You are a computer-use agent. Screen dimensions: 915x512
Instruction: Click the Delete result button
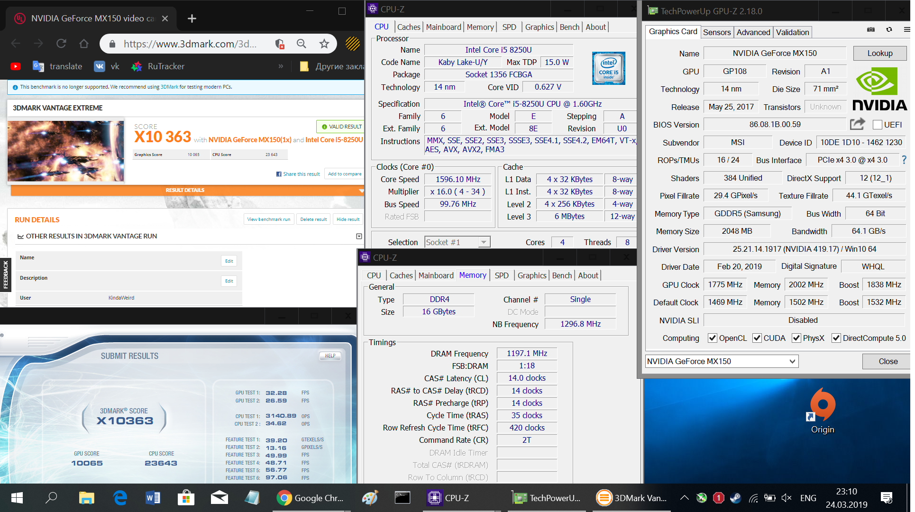point(313,219)
